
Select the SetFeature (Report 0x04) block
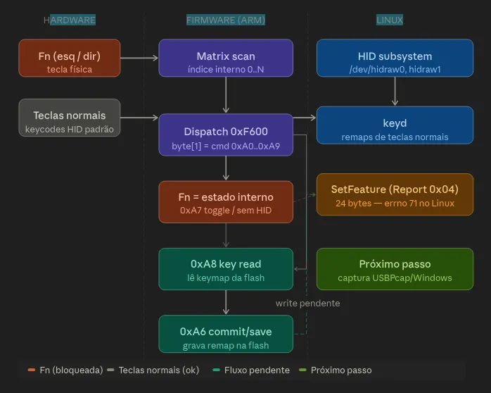click(x=395, y=194)
